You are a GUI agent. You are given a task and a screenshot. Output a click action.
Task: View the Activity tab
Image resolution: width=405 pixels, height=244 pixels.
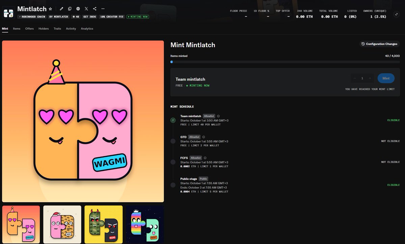click(71, 29)
